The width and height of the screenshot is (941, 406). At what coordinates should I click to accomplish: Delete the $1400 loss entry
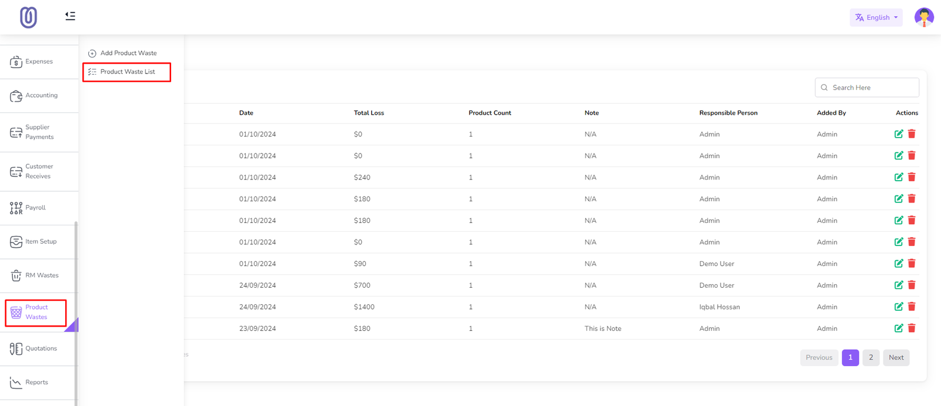coord(912,307)
